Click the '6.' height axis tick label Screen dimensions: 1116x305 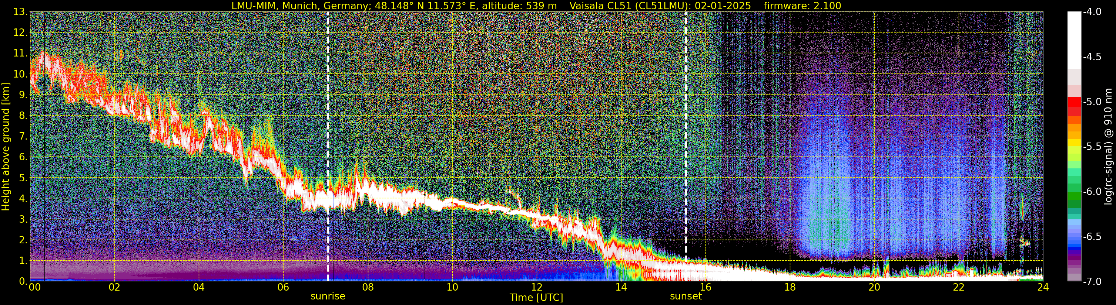coord(23,157)
